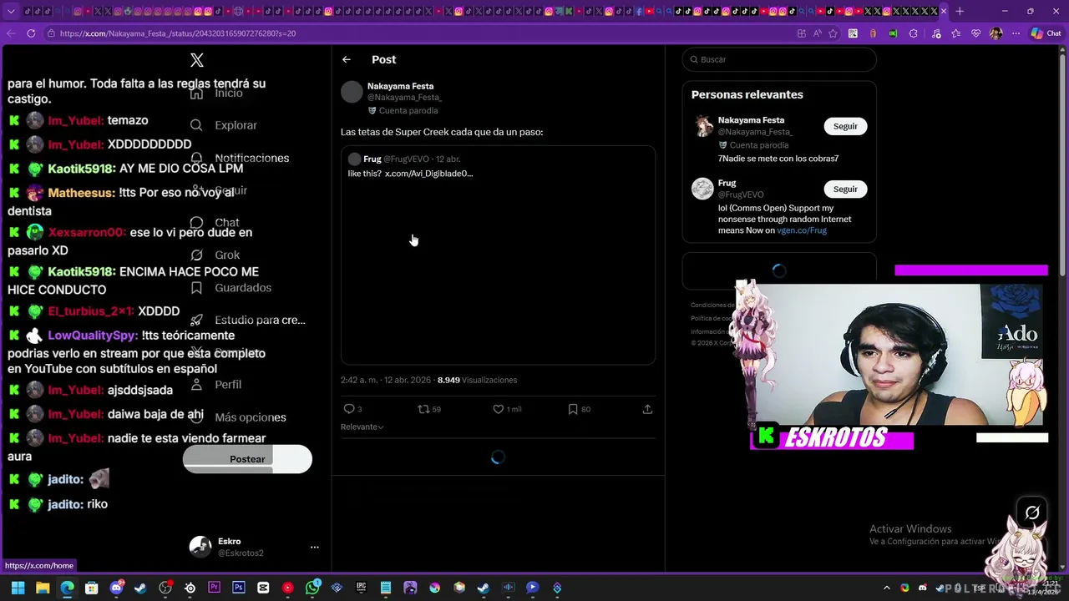Viewport: 1069px width, 601px height.
Task: Open Frug profile in Personas relevantes
Action: tap(727, 183)
